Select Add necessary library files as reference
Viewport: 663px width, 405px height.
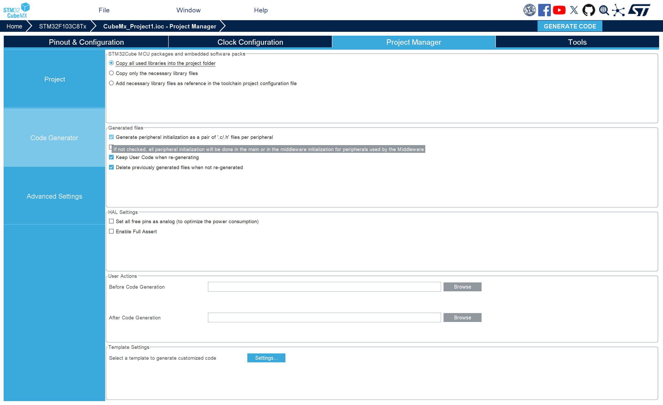click(x=111, y=83)
